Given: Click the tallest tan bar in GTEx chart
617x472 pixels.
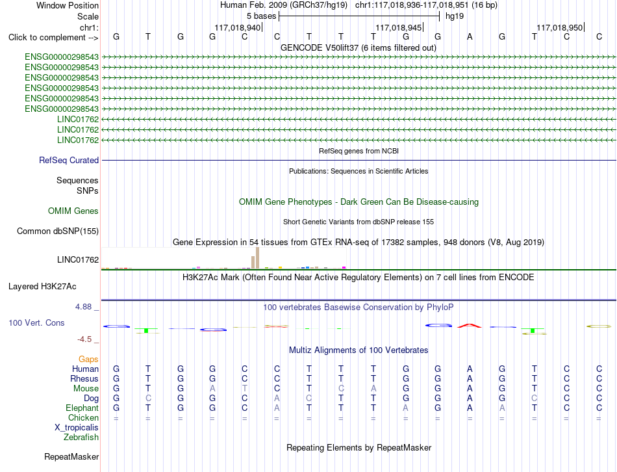Looking at the screenshot, I should click(257, 258).
